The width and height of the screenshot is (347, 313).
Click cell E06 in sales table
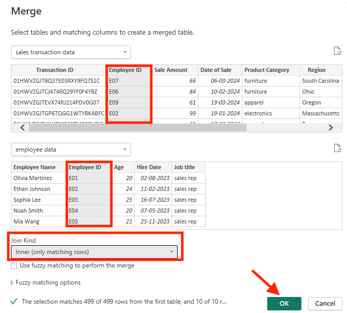click(129, 92)
